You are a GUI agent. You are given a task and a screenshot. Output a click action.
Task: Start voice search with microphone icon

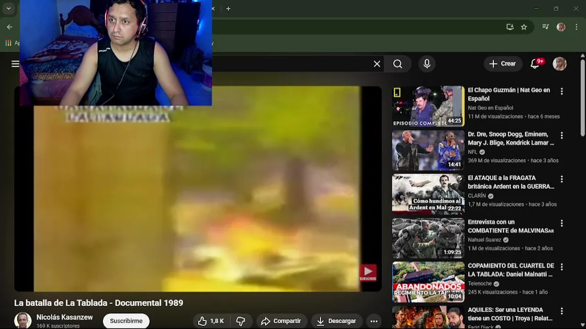coord(427,64)
